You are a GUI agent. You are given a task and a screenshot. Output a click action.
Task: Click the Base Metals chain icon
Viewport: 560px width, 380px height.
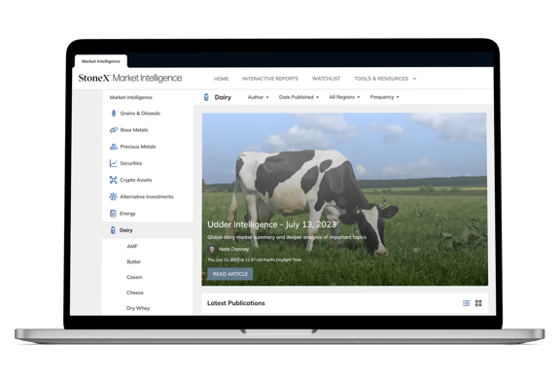click(114, 130)
